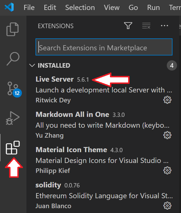Open the Run menu

click(x=153, y=7)
